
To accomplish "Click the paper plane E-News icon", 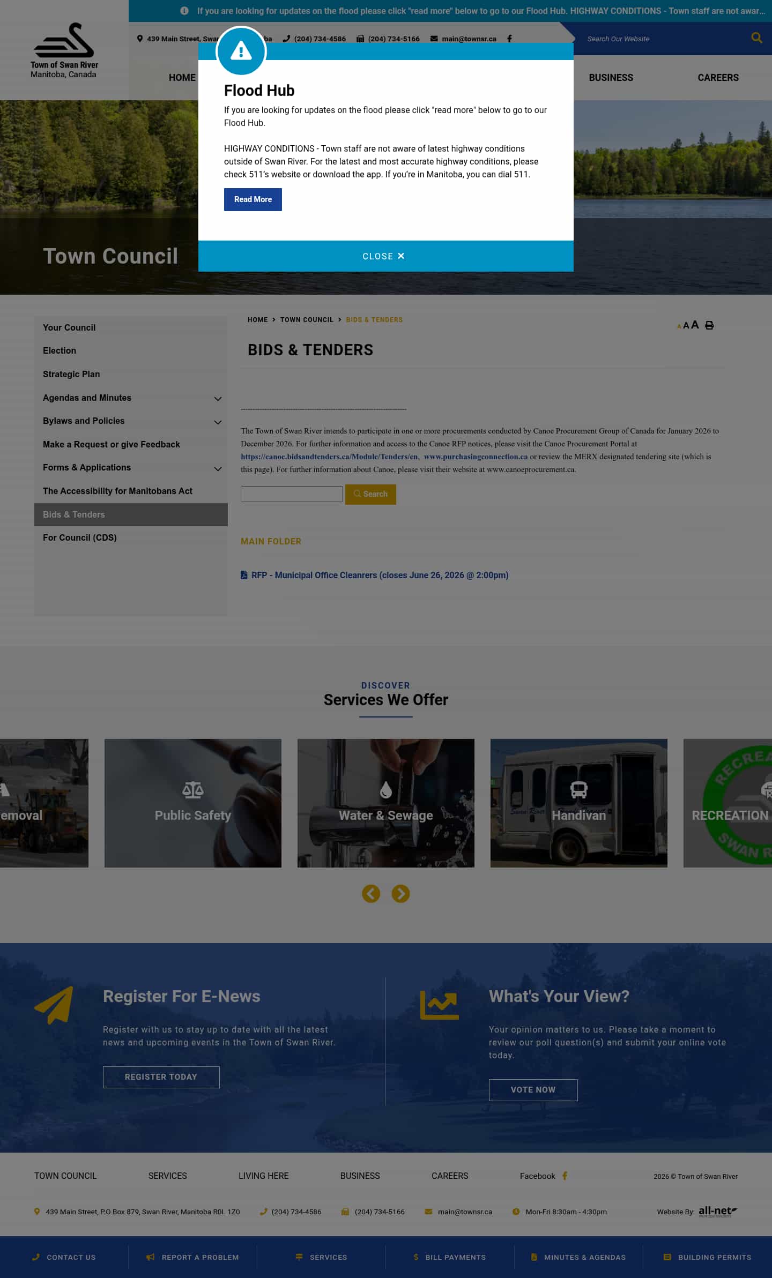I will 54,1005.
